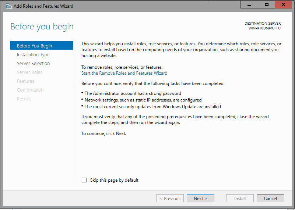Open the Server Selection step

coord(33,63)
